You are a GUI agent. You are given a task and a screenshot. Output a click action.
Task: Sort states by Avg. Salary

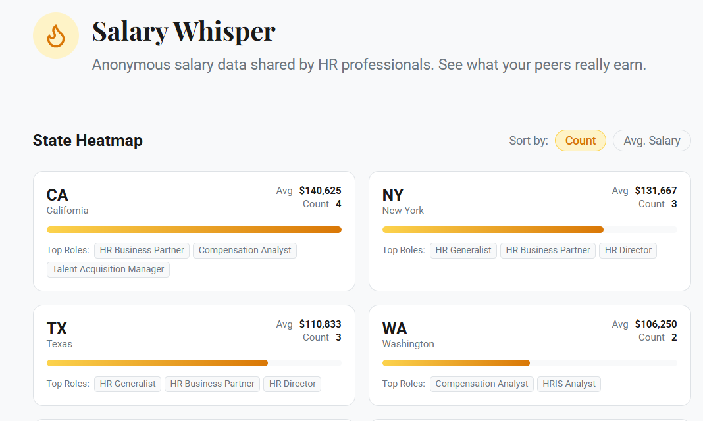click(x=651, y=140)
